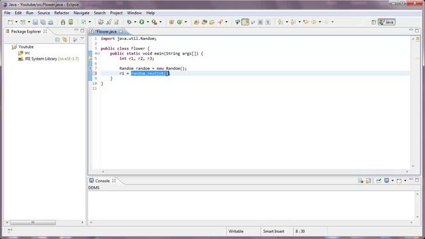425x239 pixels.
Task: Toggle Block Selection Mode icon
Action: 260,22
